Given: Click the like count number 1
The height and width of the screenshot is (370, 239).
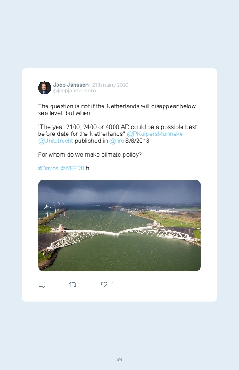Looking at the screenshot, I should pyautogui.click(x=112, y=284).
